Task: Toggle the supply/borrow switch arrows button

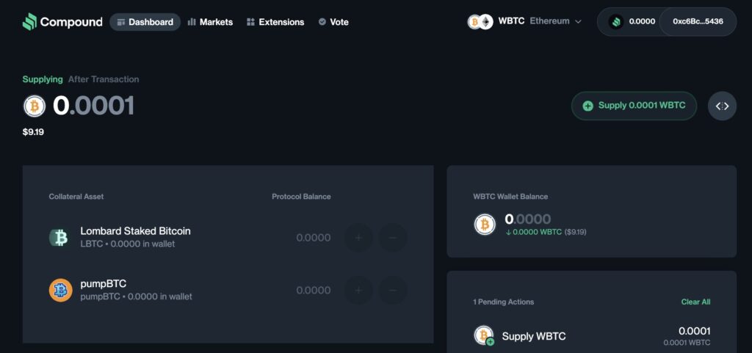Action: [x=723, y=106]
